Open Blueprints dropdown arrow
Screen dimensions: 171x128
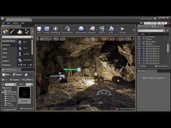click(x=97, y=30)
